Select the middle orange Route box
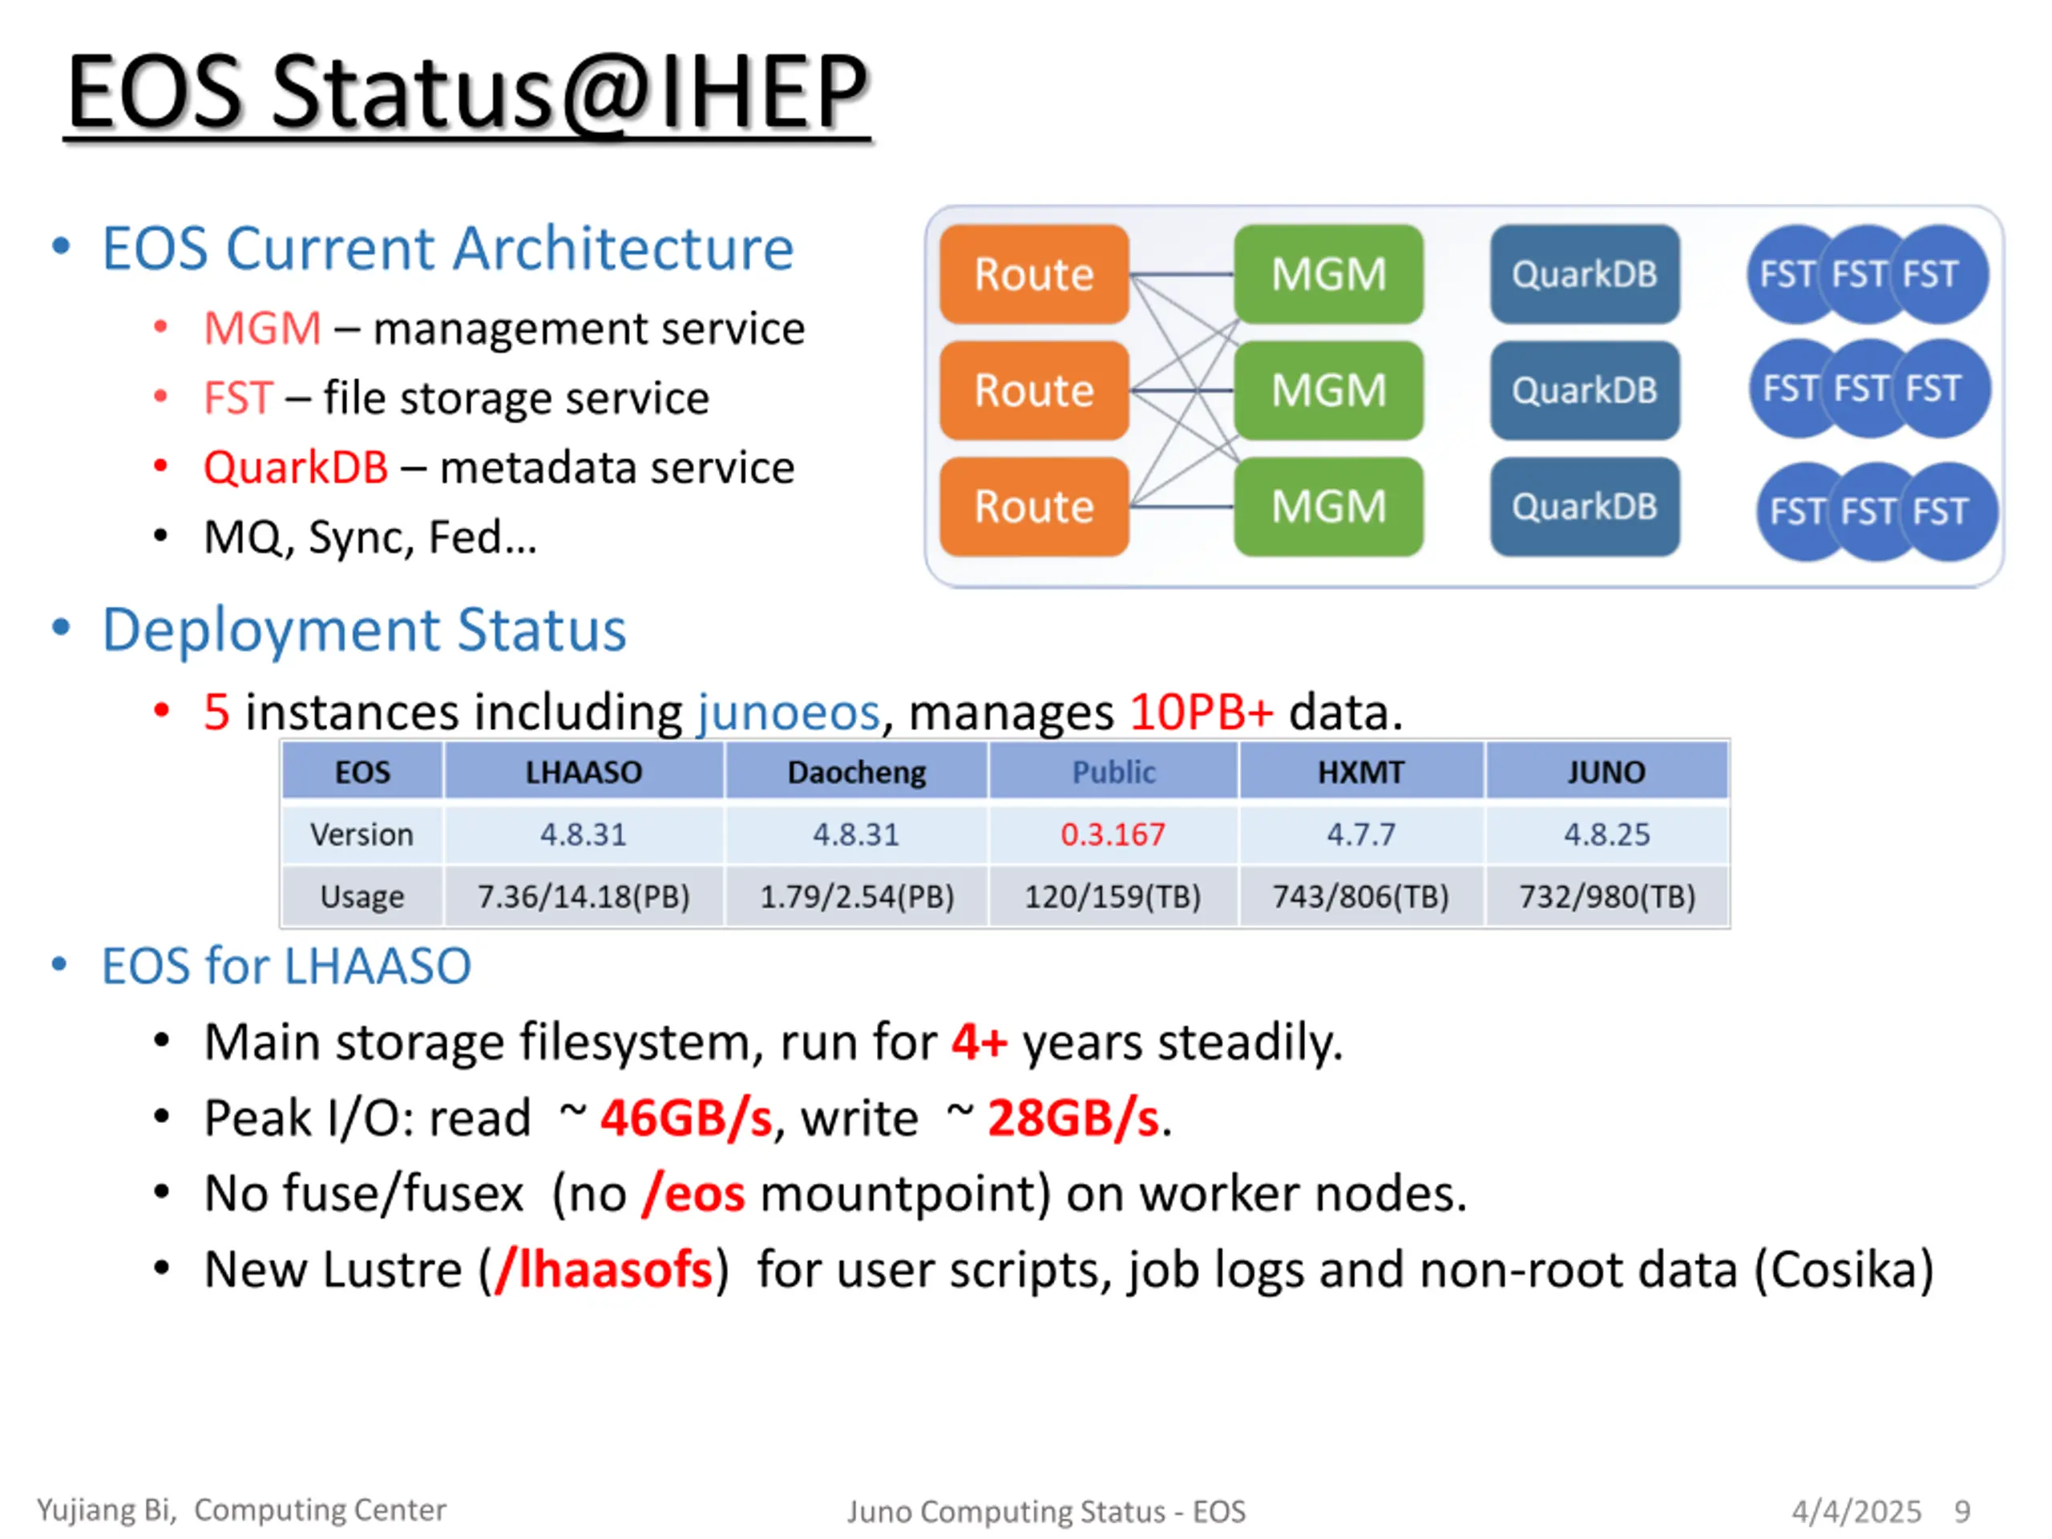Screen dimensions: 2052x1539 (x=1034, y=390)
